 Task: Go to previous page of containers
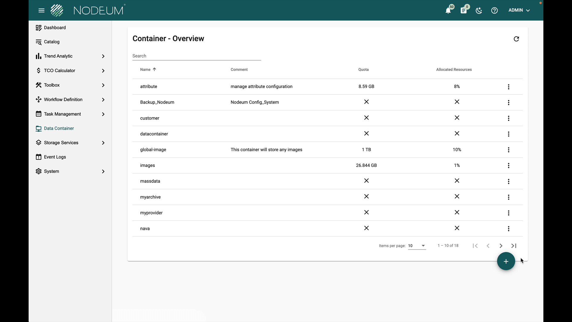click(x=488, y=246)
